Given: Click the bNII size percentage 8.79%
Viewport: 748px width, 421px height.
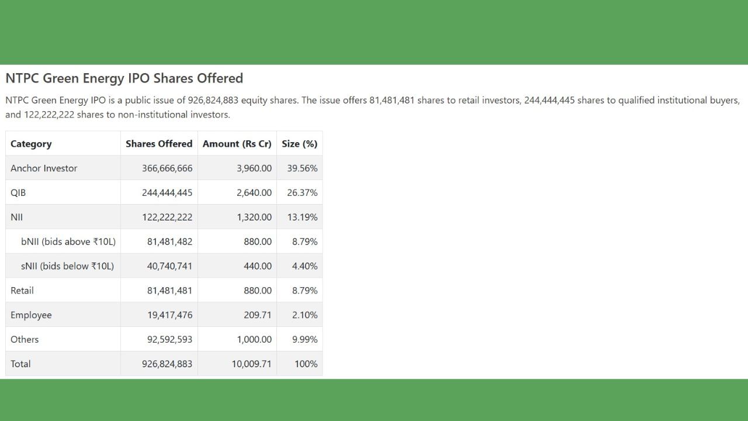Looking at the screenshot, I should (305, 241).
